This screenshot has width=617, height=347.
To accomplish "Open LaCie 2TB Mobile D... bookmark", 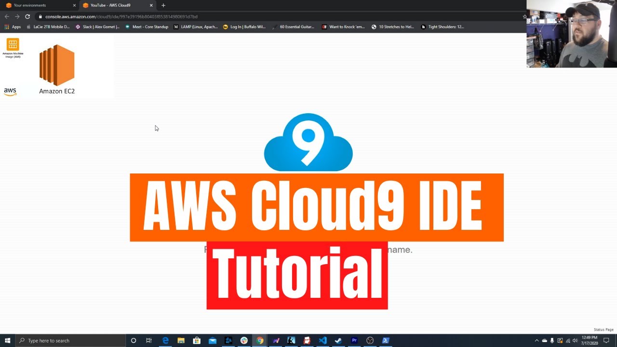I will (48, 27).
